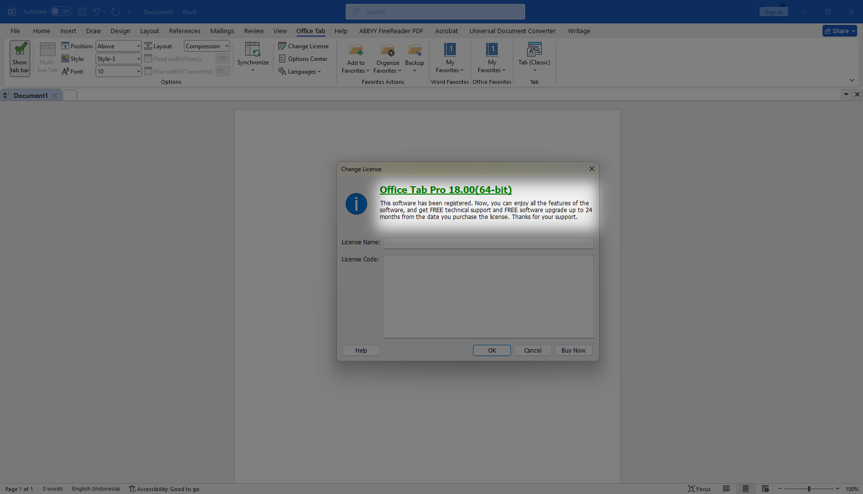Image resolution: width=863 pixels, height=494 pixels.
Task: Open the Font size dropdown showing 10
Action: pos(118,71)
